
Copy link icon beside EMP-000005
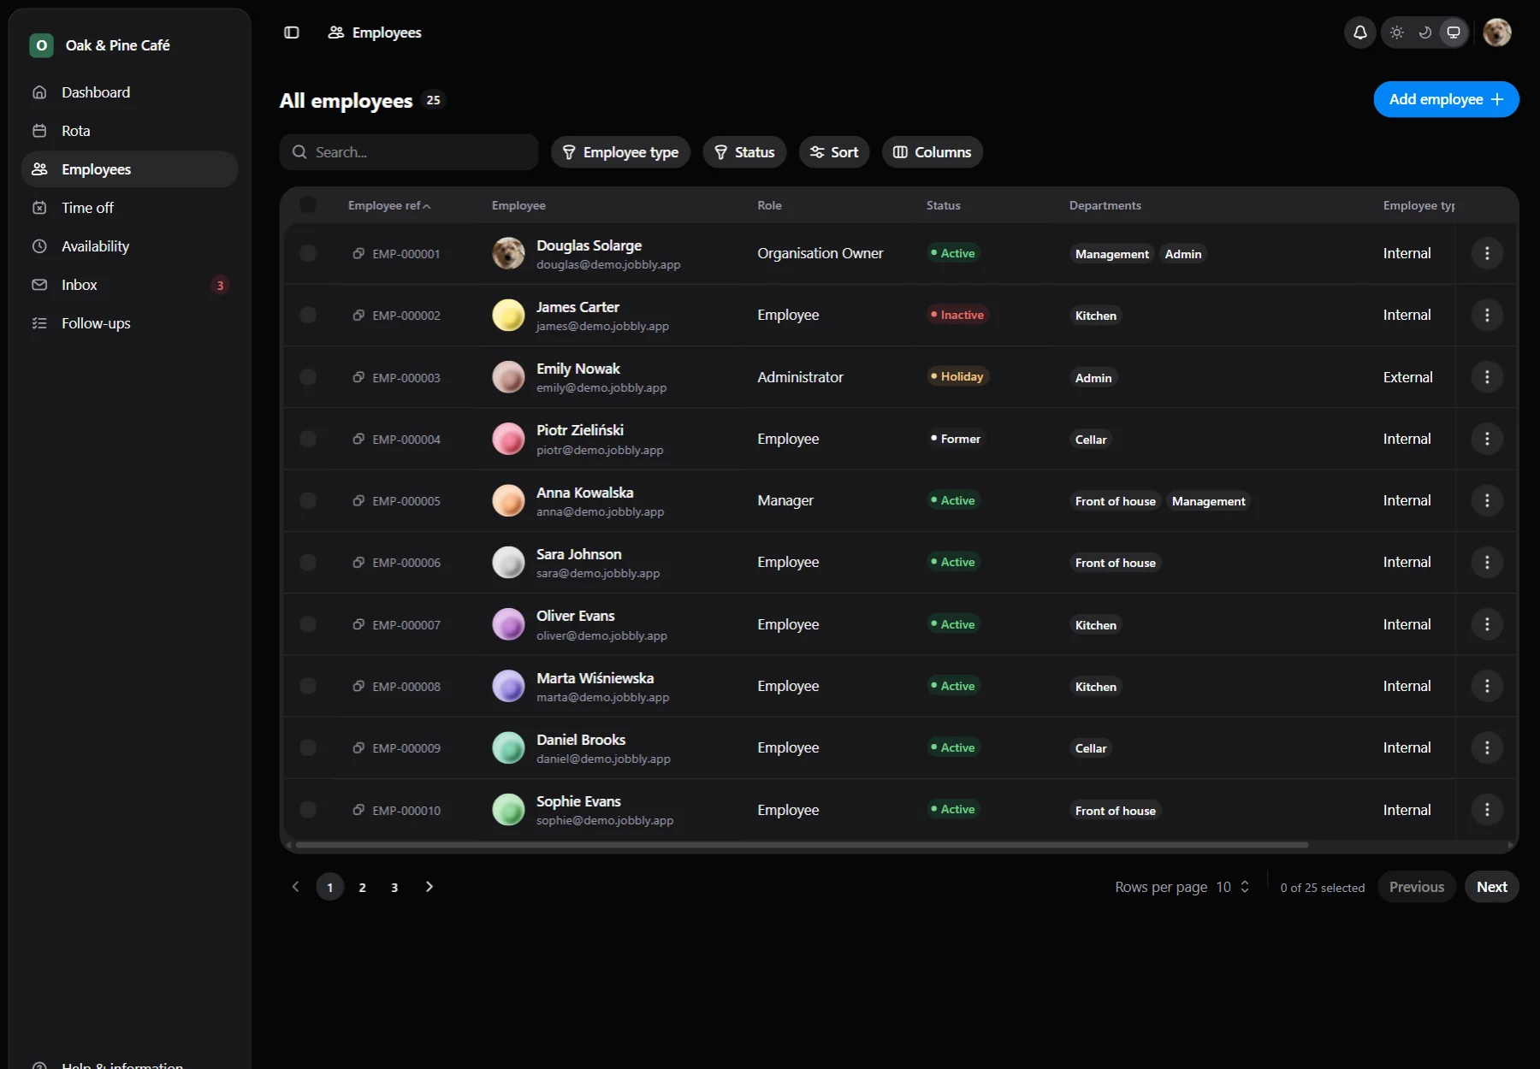click(x=358, y=500)
